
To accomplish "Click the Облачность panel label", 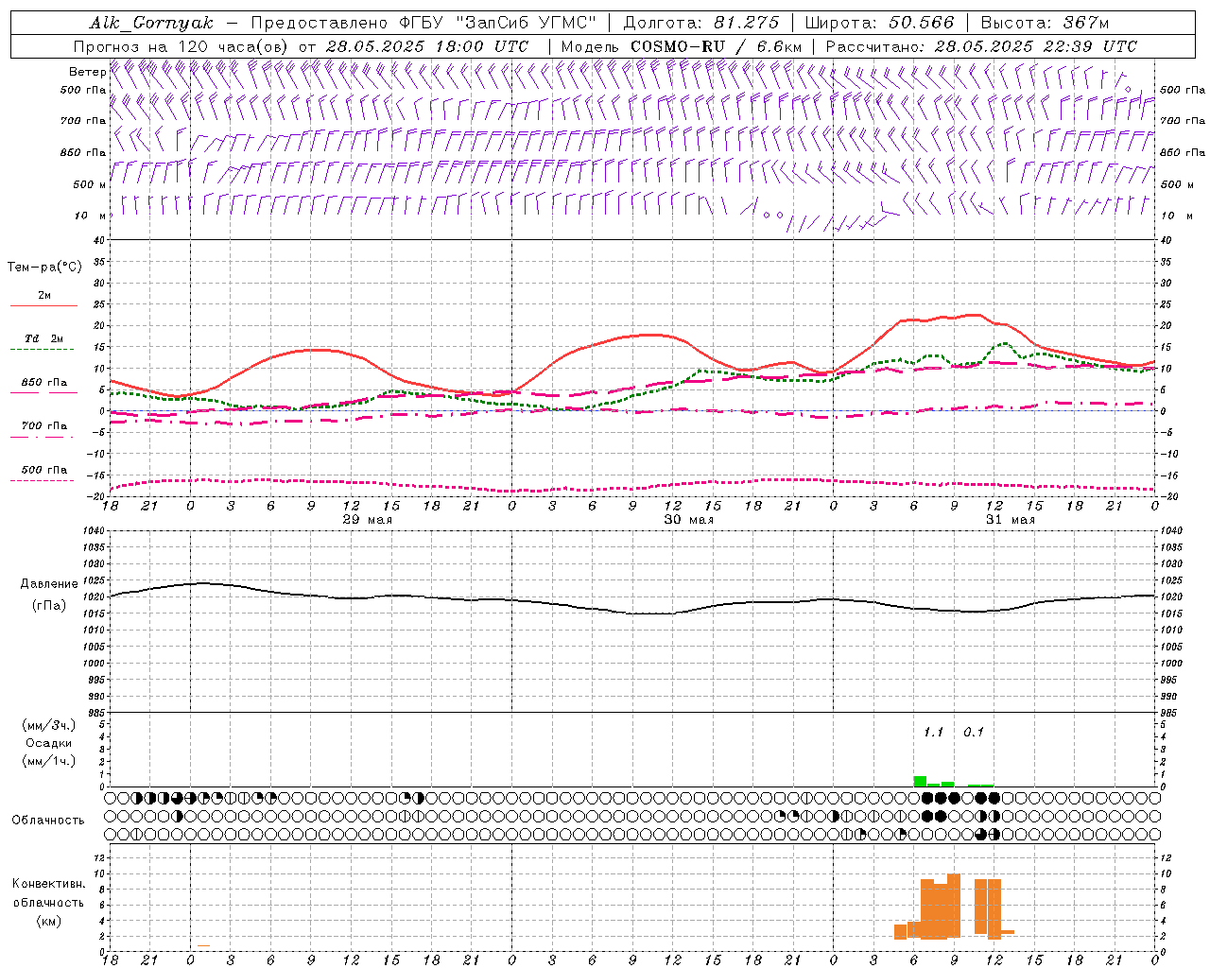I will point(48,821).
